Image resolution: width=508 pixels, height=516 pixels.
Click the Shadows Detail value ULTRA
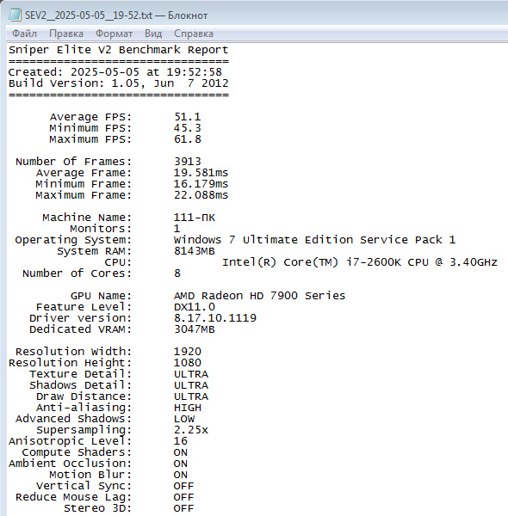point(191,385)
